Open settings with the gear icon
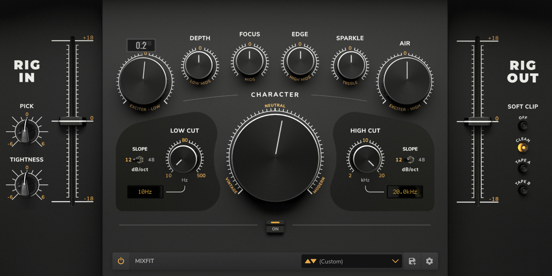 429,261
